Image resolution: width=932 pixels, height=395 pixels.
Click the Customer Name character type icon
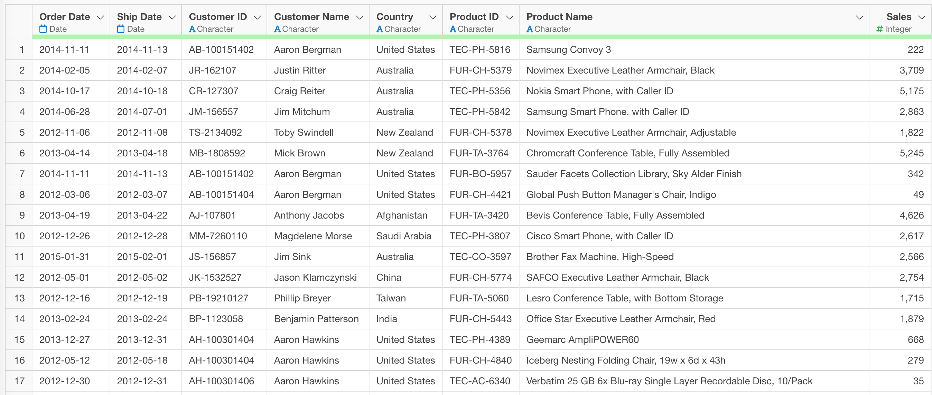click(x=277, y=29)
